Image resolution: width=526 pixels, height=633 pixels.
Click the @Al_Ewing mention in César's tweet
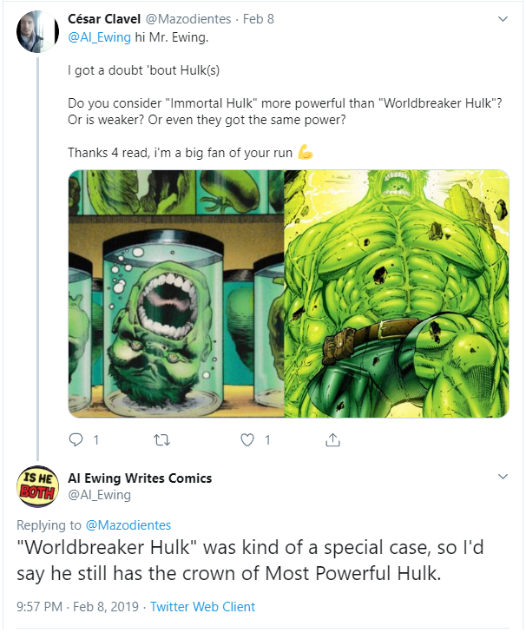click(x=99, y=37)
